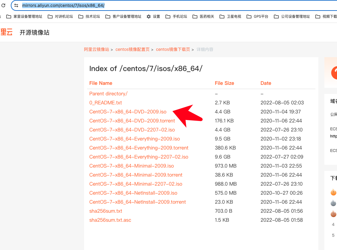This screenshot has width=337, height=250.
Task: Go to 阿里云镜像站 breadcrumb
Action: click(x=96, y=50)
